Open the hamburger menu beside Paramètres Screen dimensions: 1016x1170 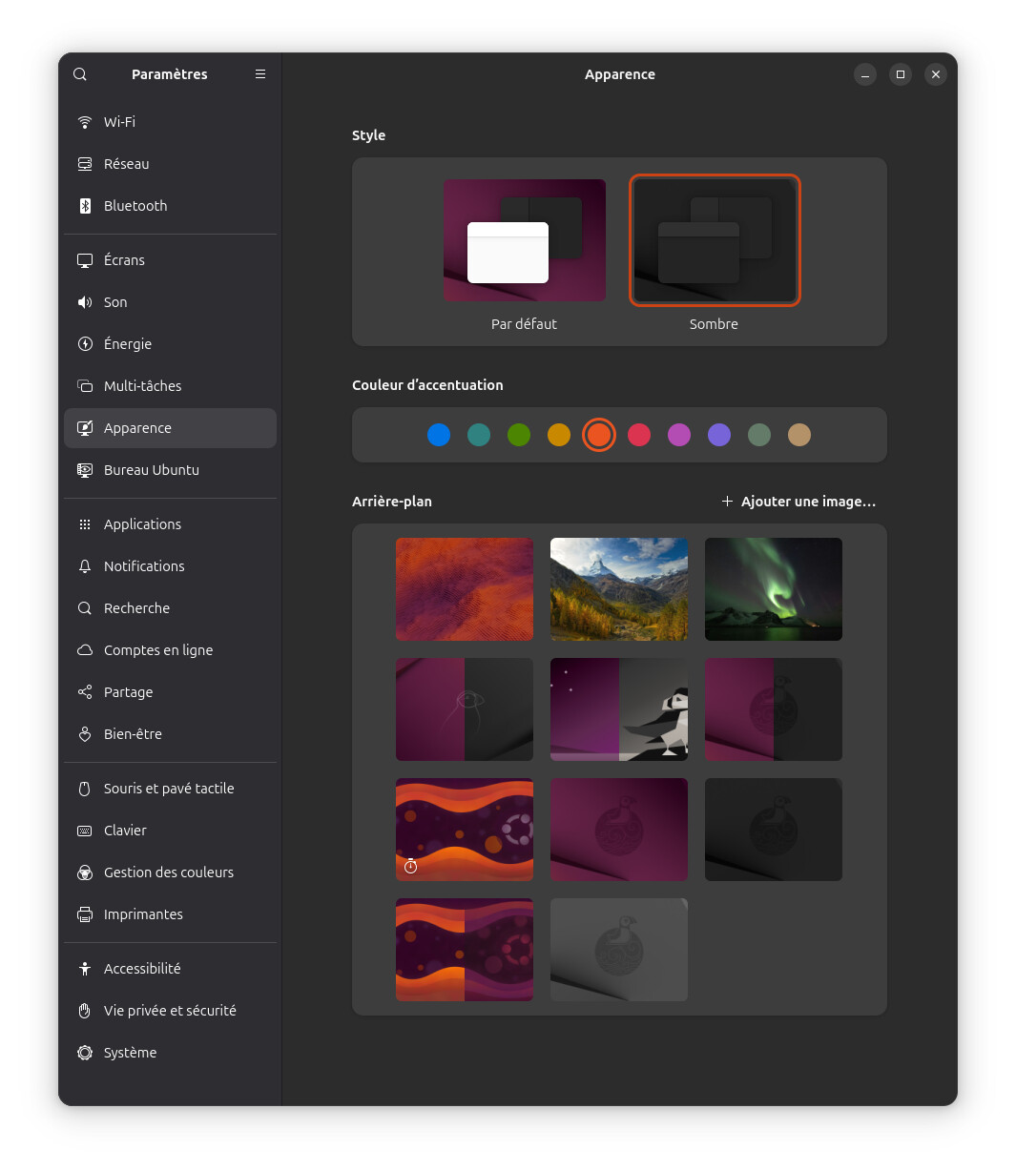click(260, 74)
